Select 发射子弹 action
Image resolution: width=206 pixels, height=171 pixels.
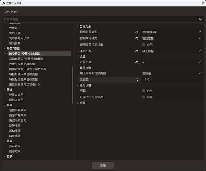click(x=15, y=33)
